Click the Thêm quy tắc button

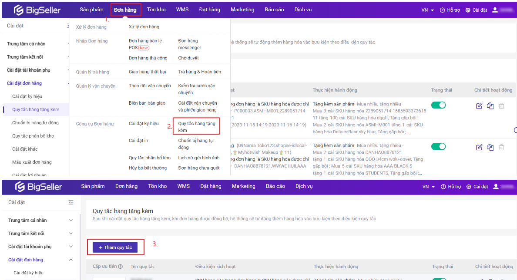tap(115, 247)
